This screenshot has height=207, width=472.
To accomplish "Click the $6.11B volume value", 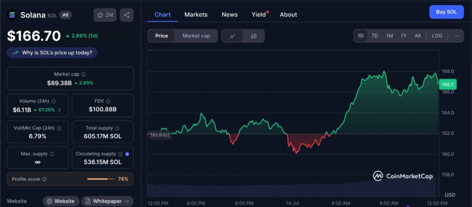I will pyautogui.click(x=22, y=110).
